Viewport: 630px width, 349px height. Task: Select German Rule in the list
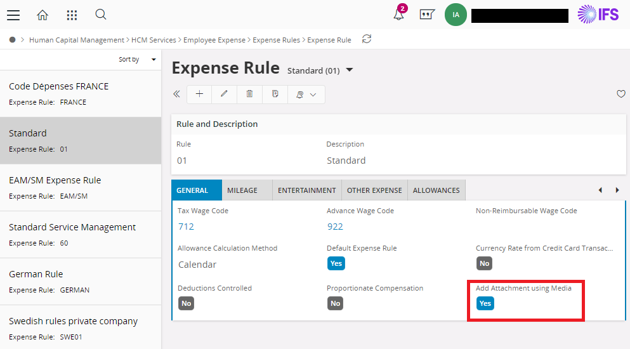click(x=81, y=281)
